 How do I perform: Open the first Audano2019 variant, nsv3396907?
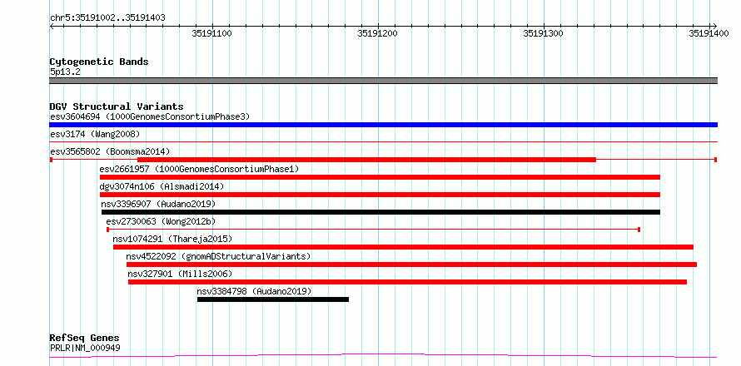pos(158,204)
